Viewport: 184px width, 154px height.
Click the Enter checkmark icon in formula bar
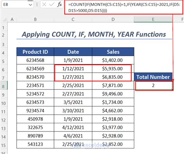(x=52, y=5)
